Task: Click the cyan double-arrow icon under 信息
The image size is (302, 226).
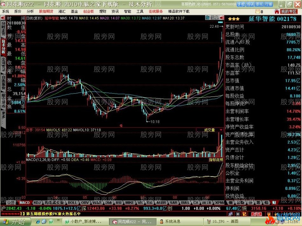Action: 220,22
